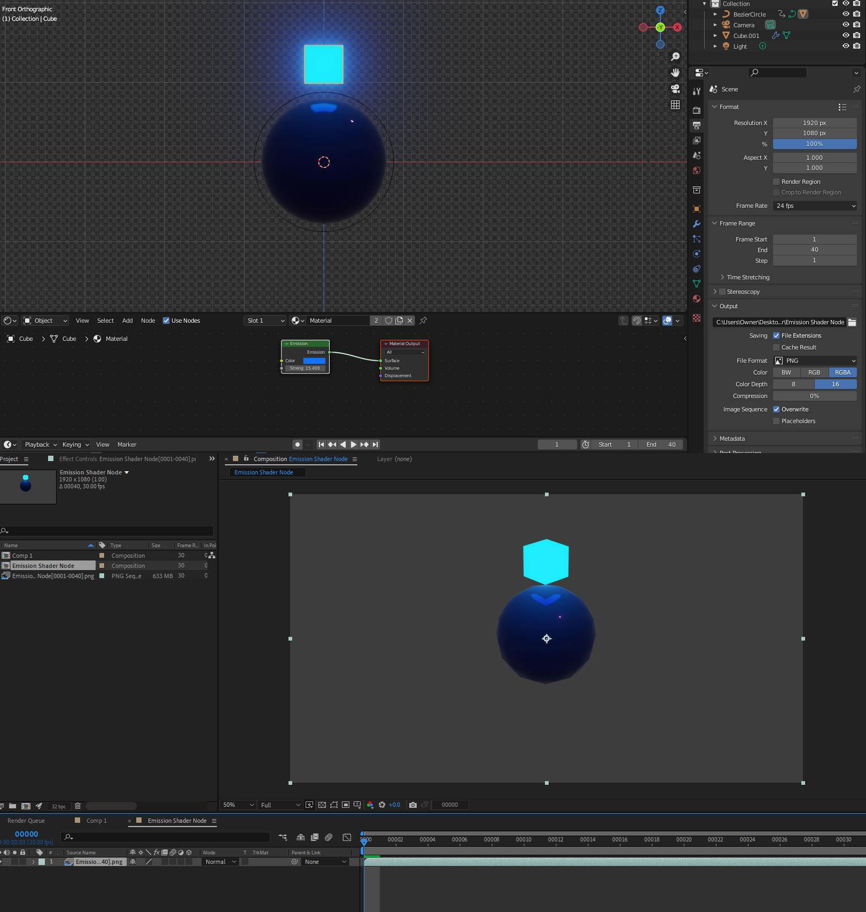The width and height of the screenshot is (866, 912).
Task: Open the Object Data mesh tab
Action: [x=697, y=284]
